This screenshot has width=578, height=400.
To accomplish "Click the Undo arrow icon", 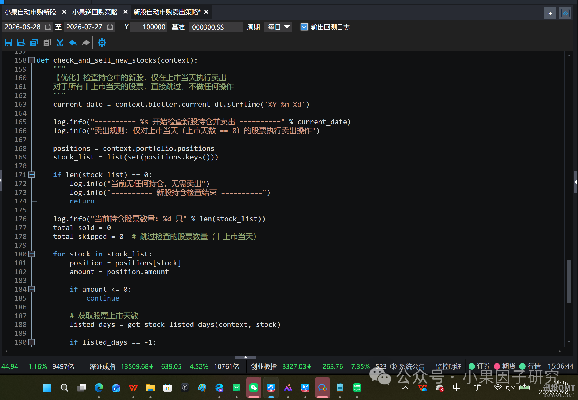I will [73, 42].
